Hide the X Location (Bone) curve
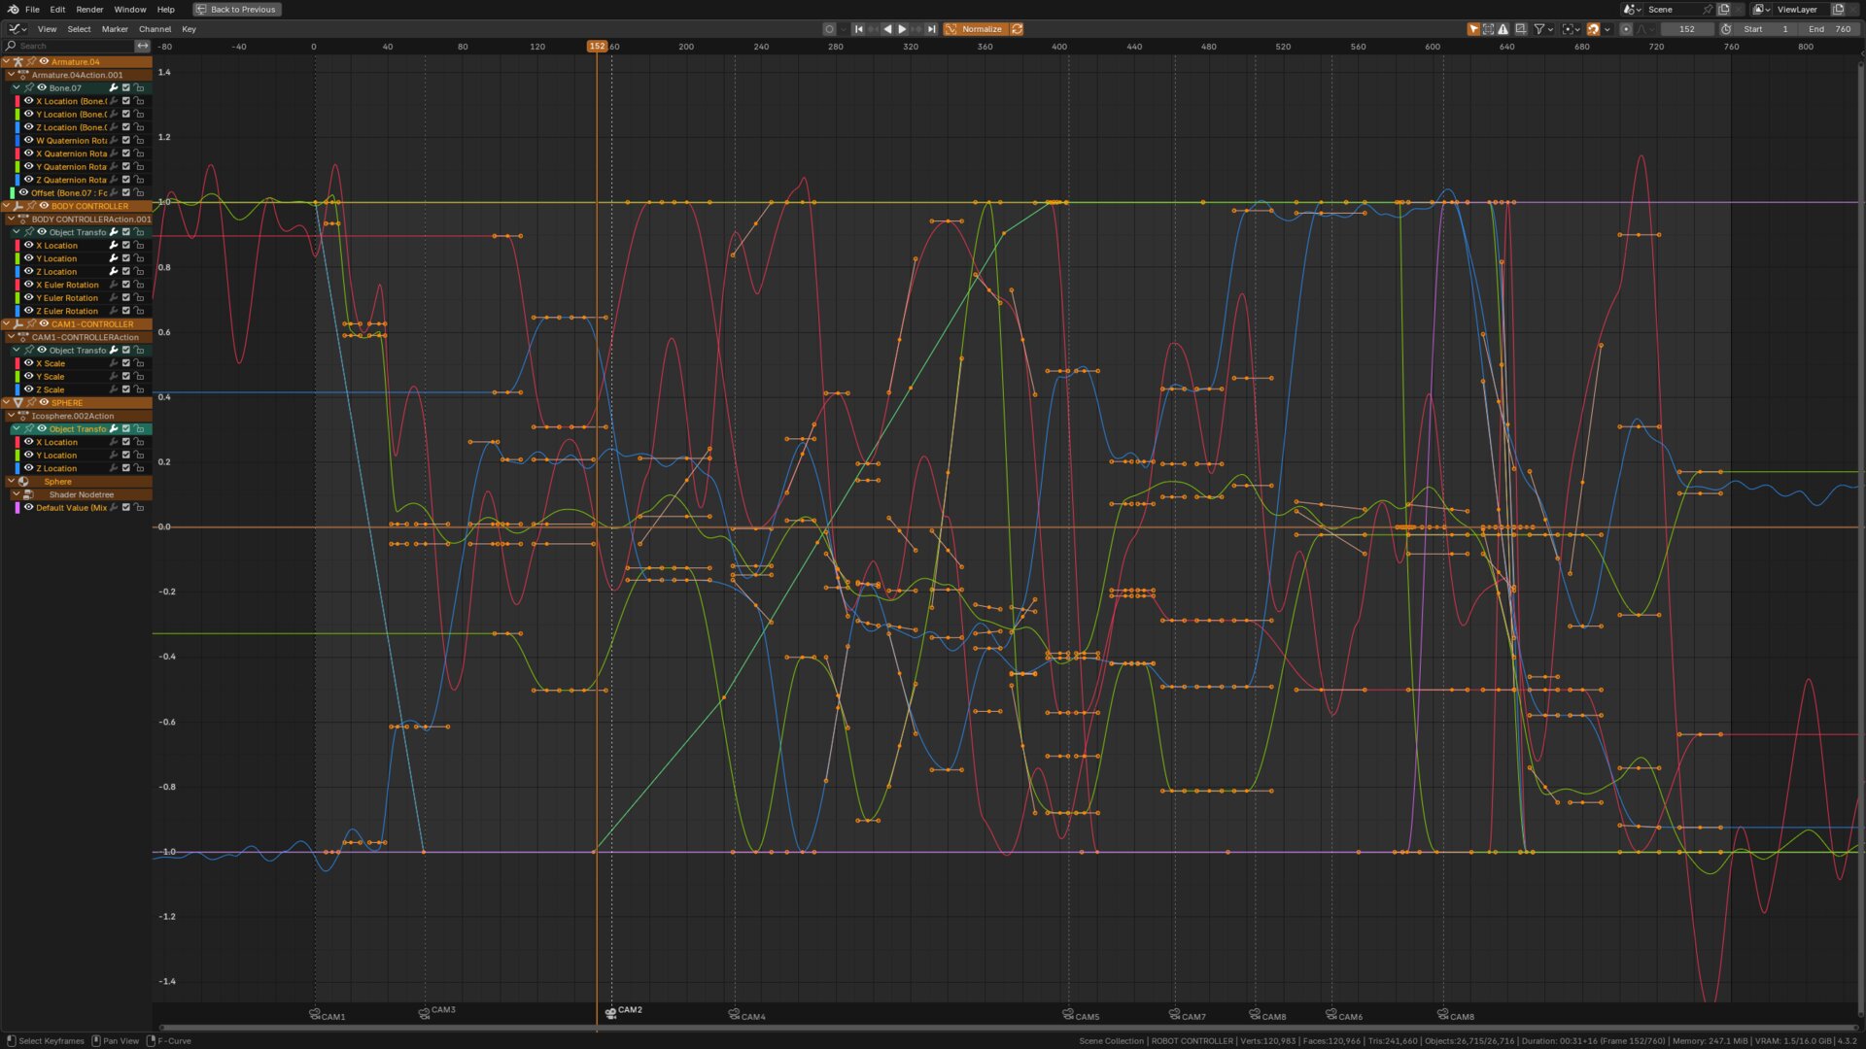 28,101
